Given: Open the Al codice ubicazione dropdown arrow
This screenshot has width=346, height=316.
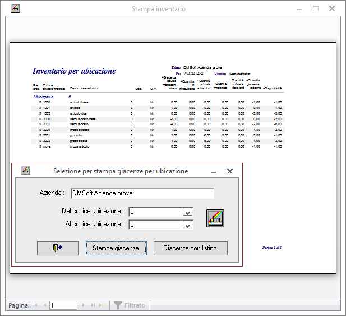Looking at the screenshot, I should (187, 225).
